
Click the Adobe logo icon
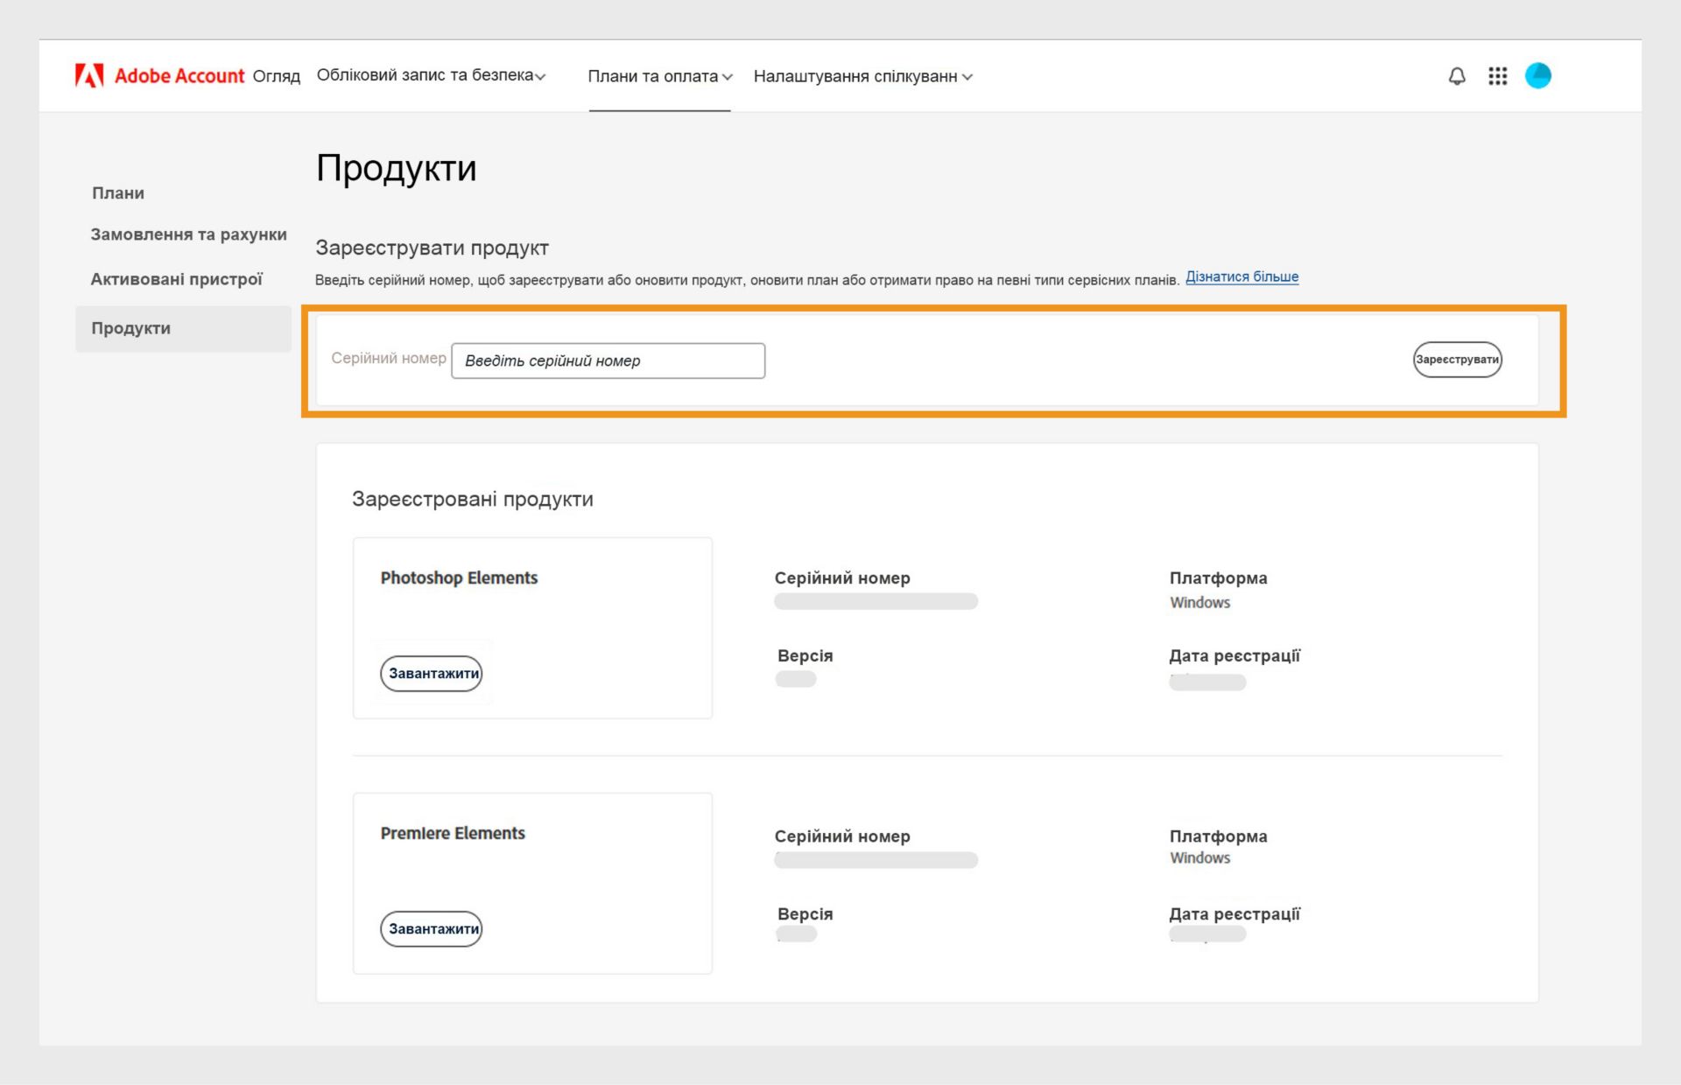point(89,76)
